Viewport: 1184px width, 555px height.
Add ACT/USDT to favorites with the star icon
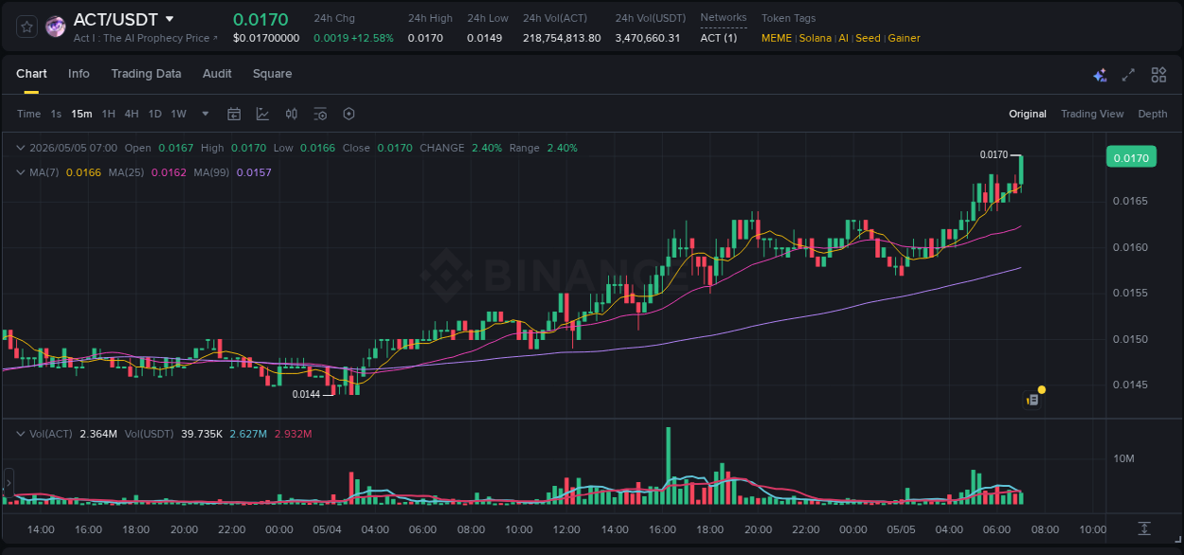[27, 27]
